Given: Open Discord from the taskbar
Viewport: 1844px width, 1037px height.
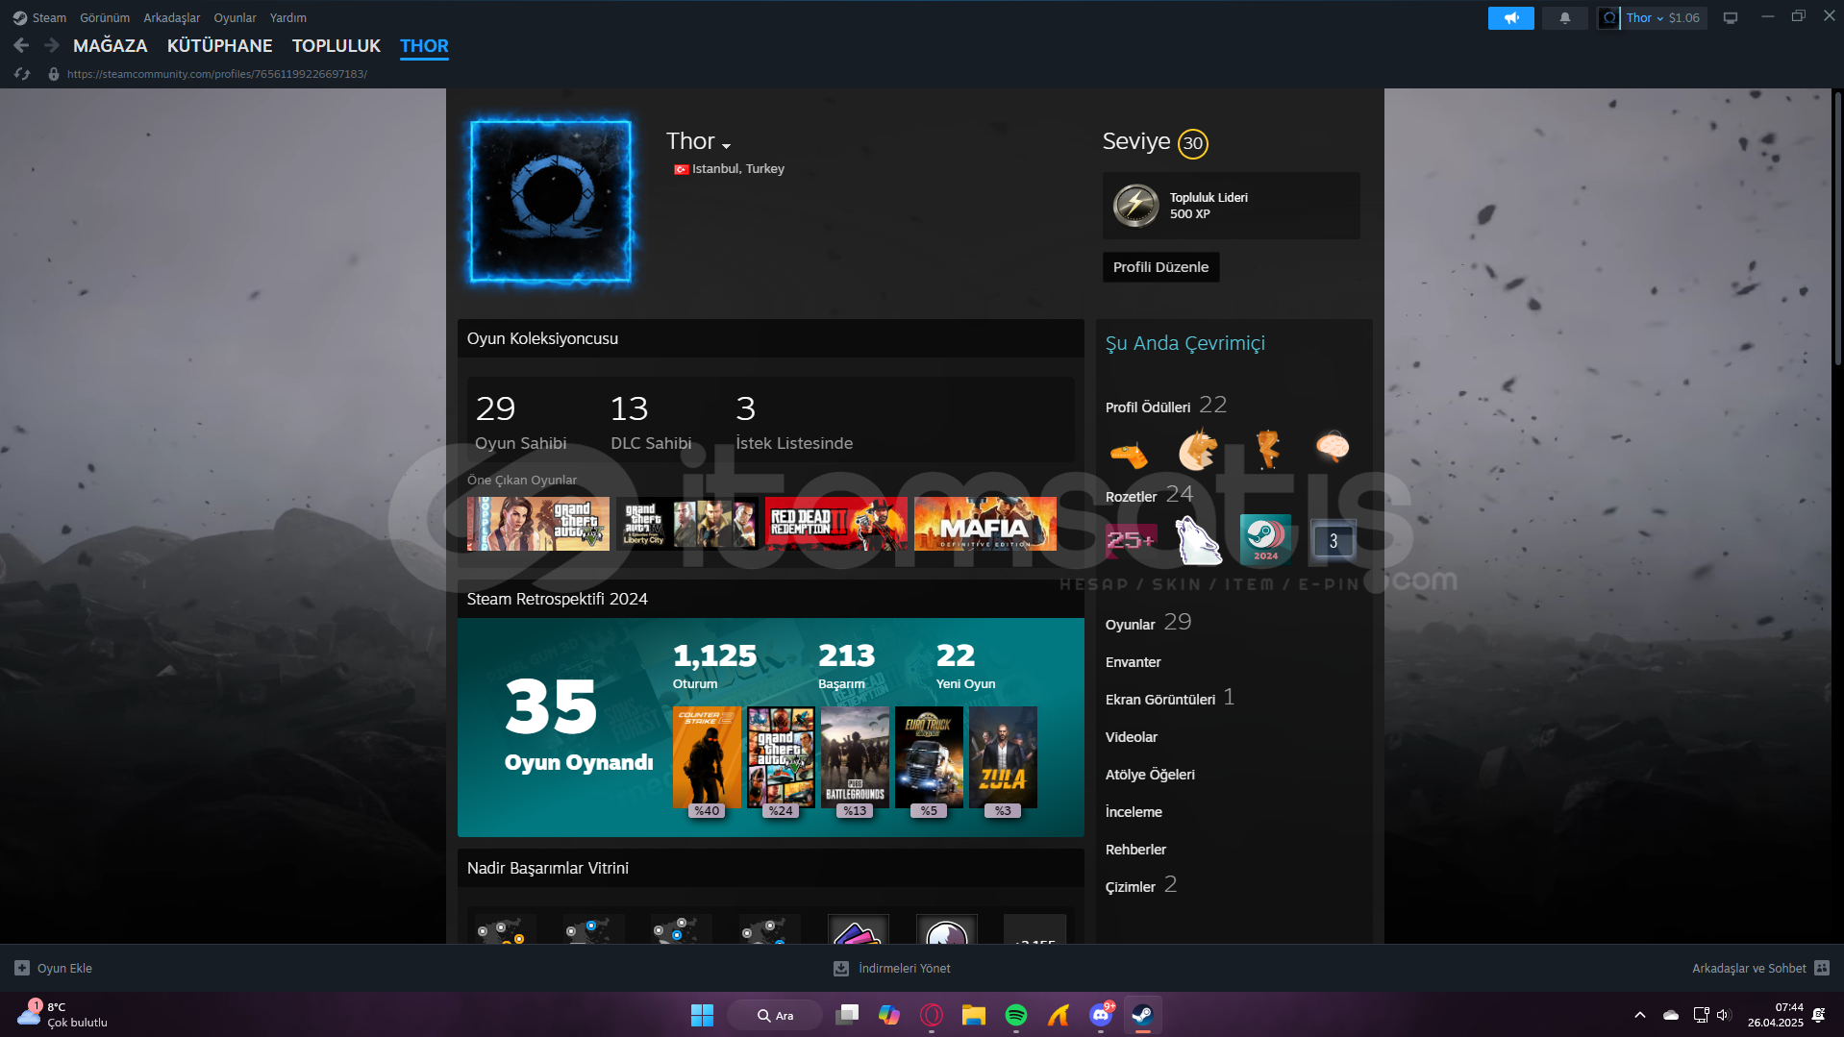Looking at the screenshot, I should [x=1101, y=1015].
